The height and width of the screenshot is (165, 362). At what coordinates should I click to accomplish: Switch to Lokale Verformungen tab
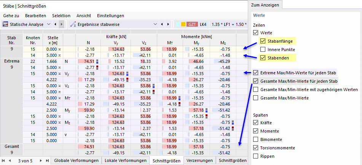(x=126, y=160)
